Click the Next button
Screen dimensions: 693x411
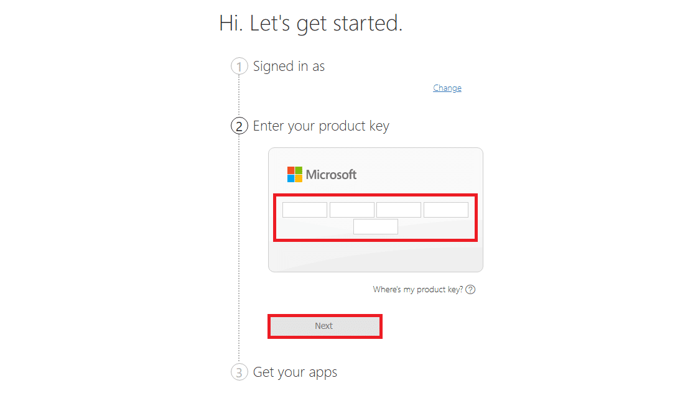click(325, 326)
